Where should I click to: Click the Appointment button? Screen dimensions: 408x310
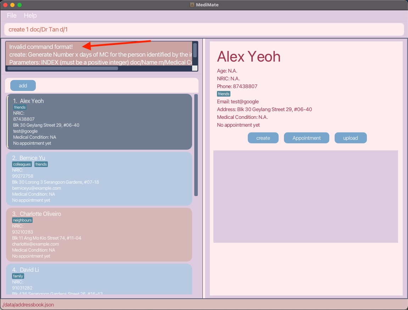[307, 138]
